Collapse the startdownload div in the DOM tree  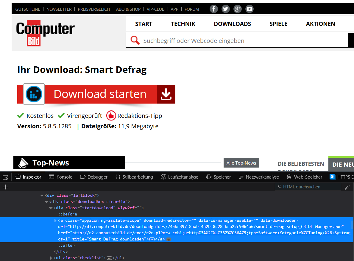click(x=51, y=208)
